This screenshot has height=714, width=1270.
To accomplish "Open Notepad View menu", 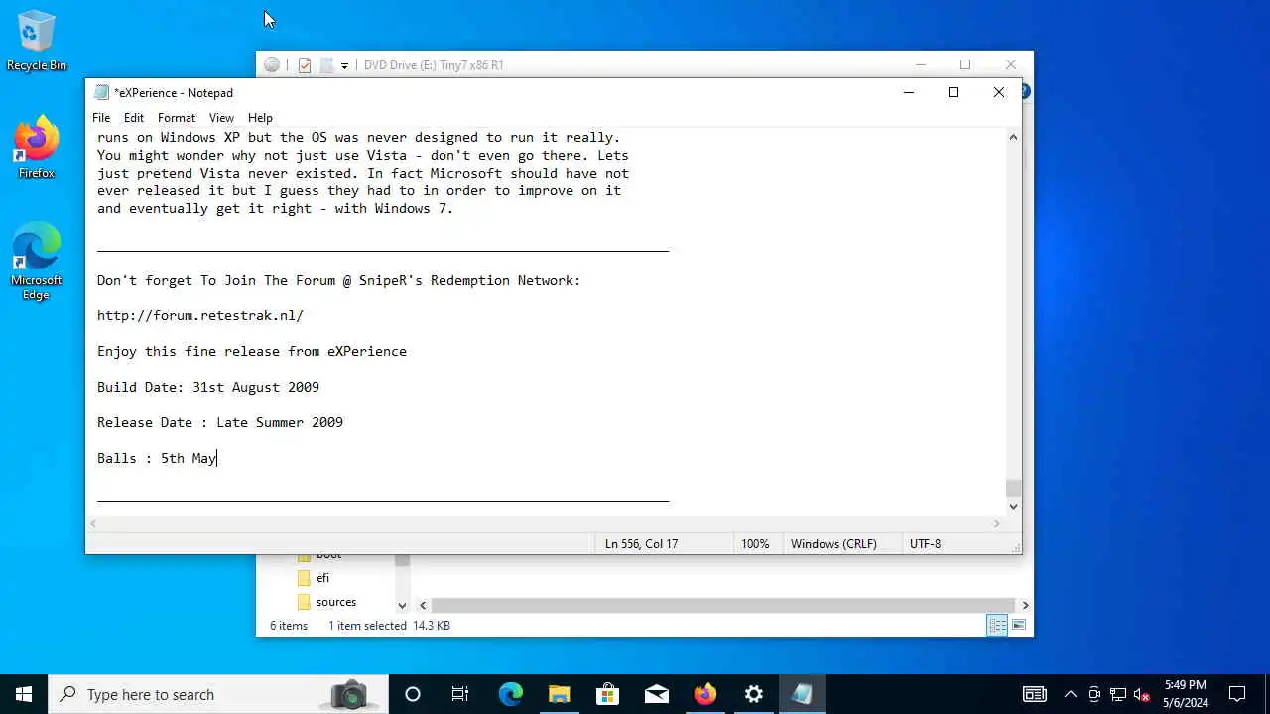I will click(221, 117).
